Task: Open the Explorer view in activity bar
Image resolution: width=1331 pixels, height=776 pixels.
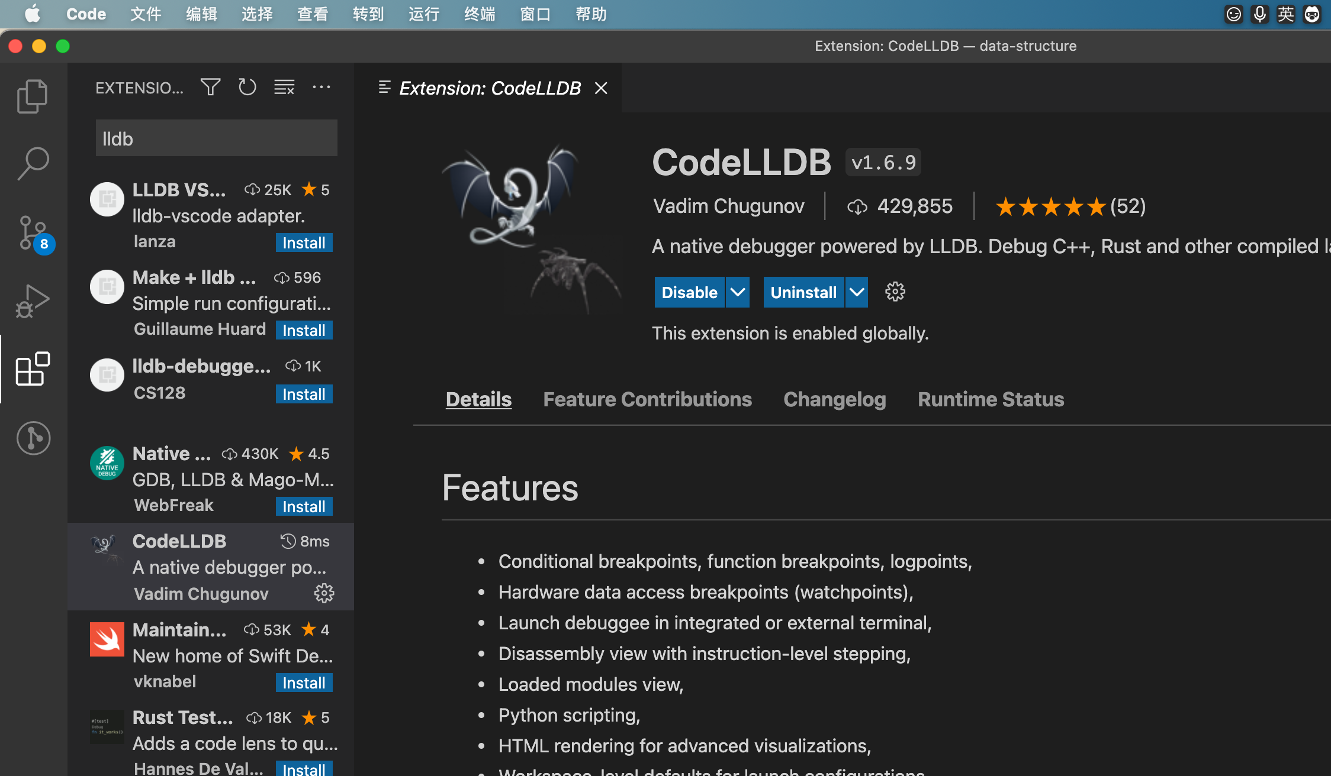Action: [33, 96]
